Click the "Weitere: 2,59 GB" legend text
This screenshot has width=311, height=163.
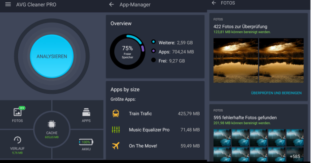[x=176, y=42]
